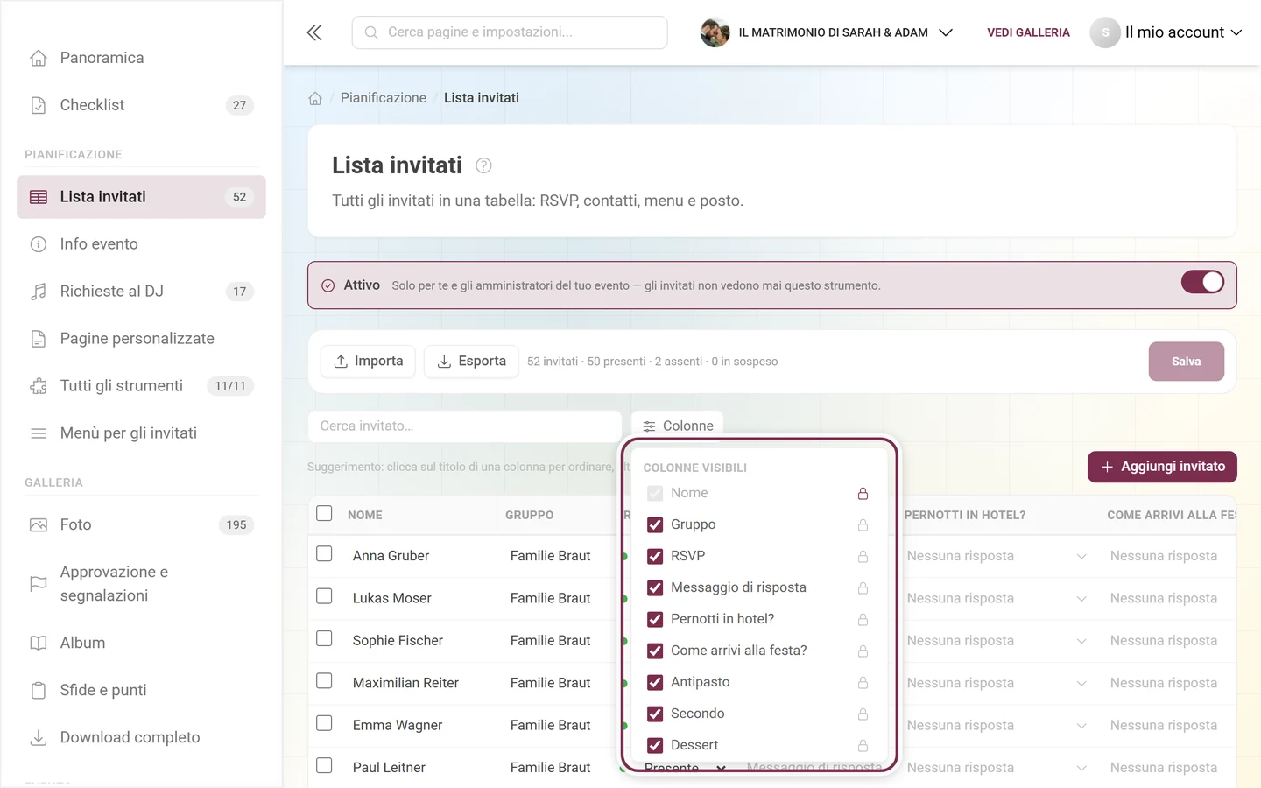
Task: Click the lock icon next to Gruppo
Action: tap(863, 525)
